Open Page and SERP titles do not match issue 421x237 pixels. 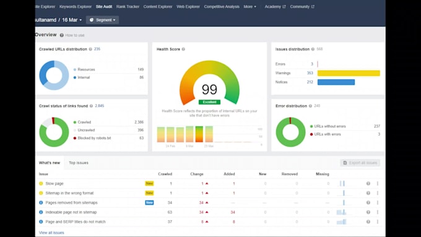point(76,222)
